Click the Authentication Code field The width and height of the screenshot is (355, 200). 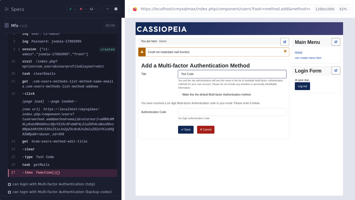tap(232, 112)
